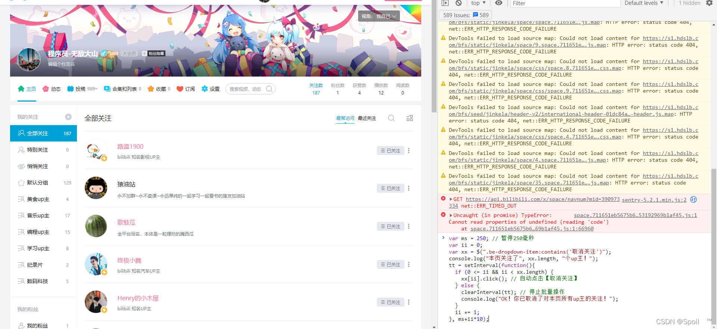Click the console Filter field
Viewport: 717px width, 329px height.
click(565, 3)
